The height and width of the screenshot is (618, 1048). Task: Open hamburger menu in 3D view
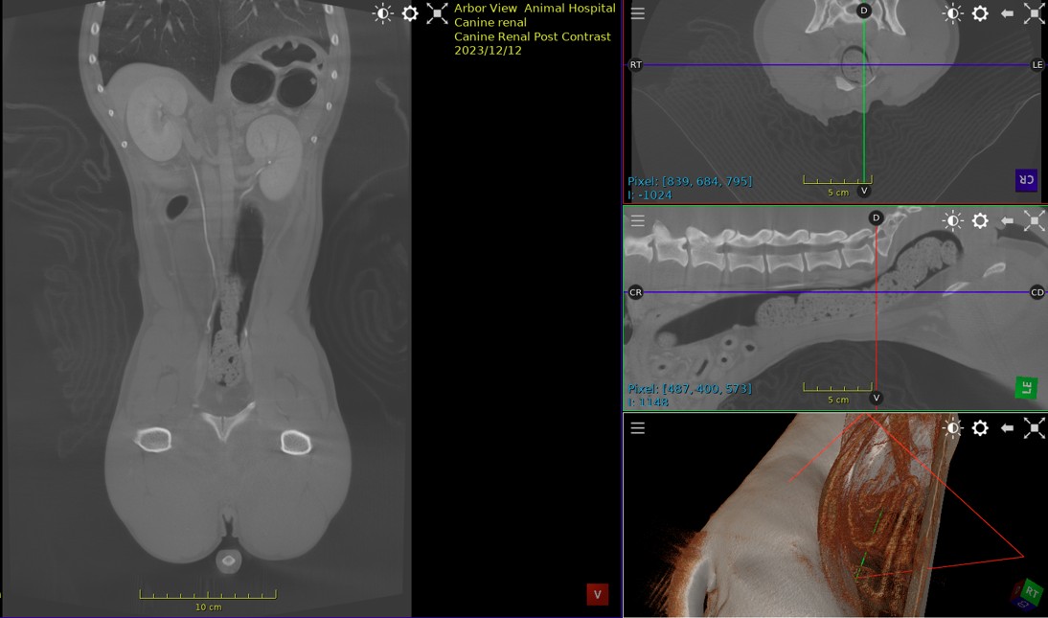[638, 428]
